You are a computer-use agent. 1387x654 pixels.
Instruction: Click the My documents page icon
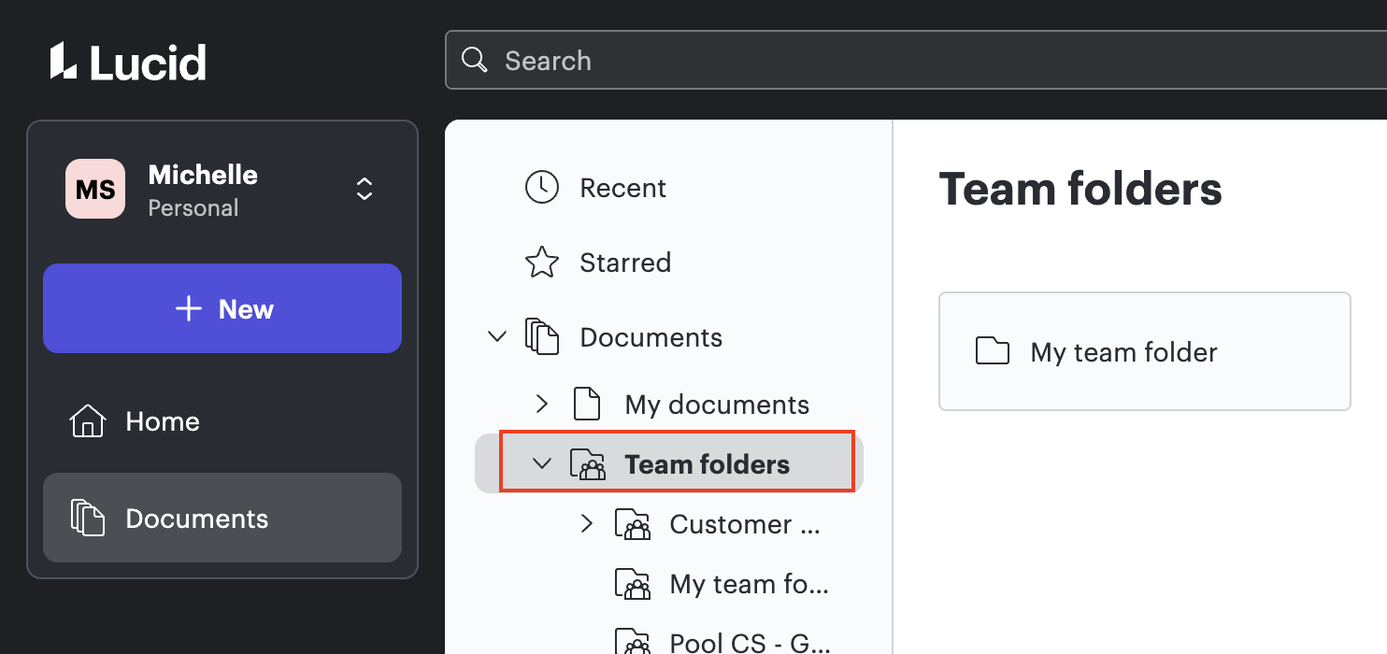[x=587, y=404]
